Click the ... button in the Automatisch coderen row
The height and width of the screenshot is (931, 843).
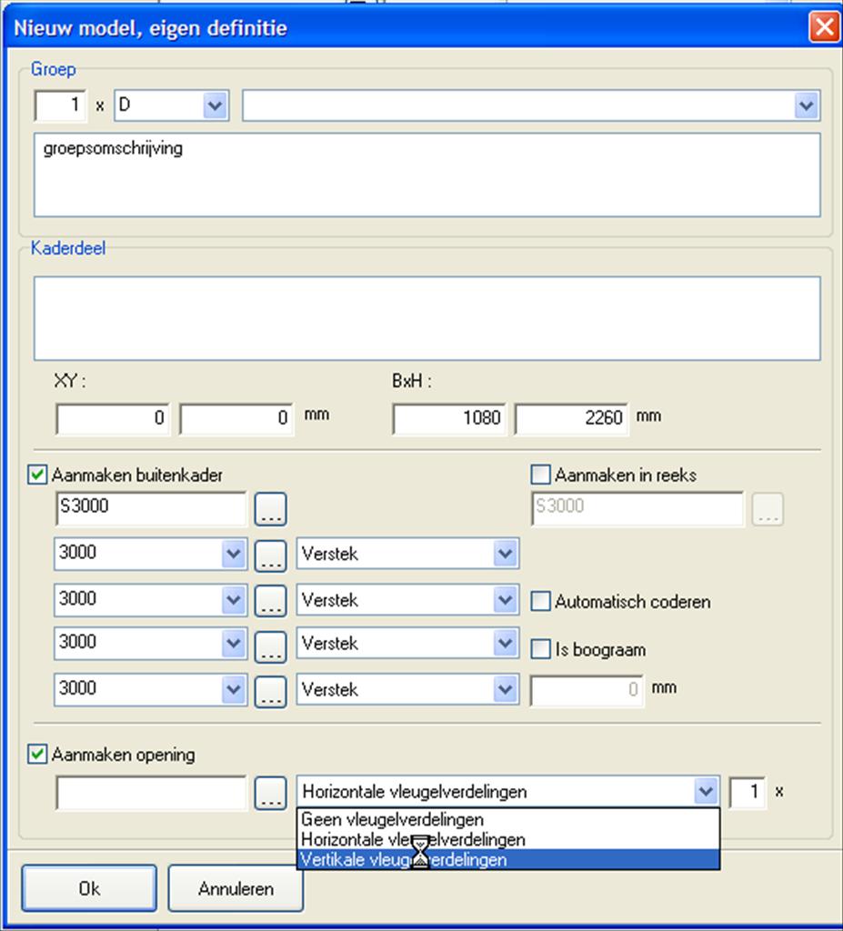270,600
